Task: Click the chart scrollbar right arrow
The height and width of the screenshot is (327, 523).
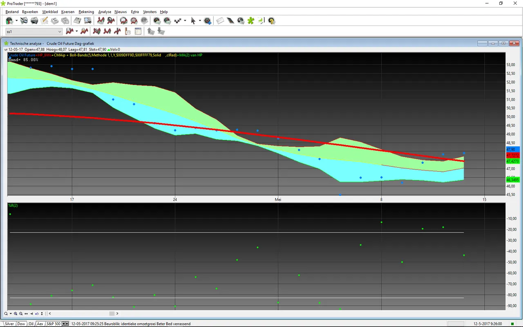Action: coord(117,314)
